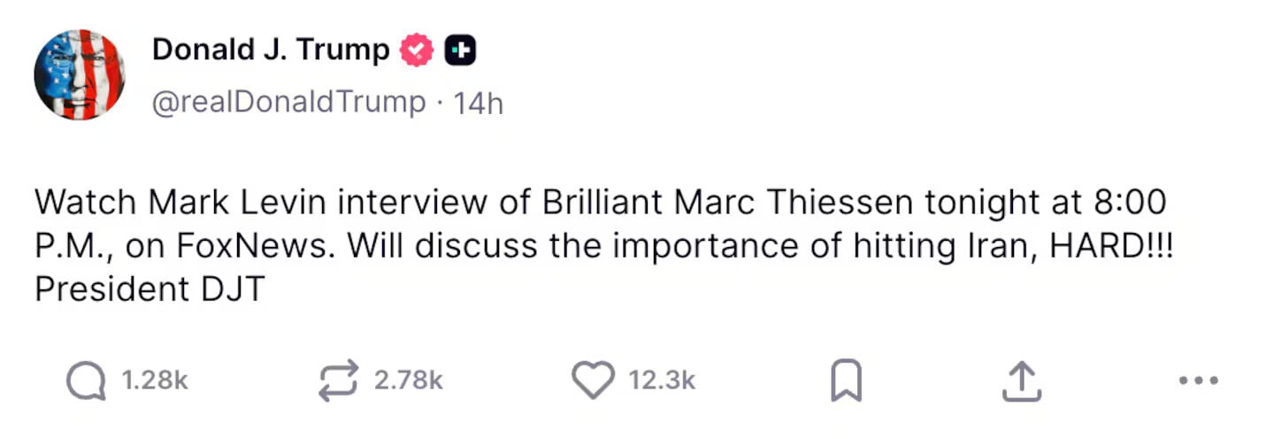
Task: Click the reply speech bubble icon
Action: (85, 381)
